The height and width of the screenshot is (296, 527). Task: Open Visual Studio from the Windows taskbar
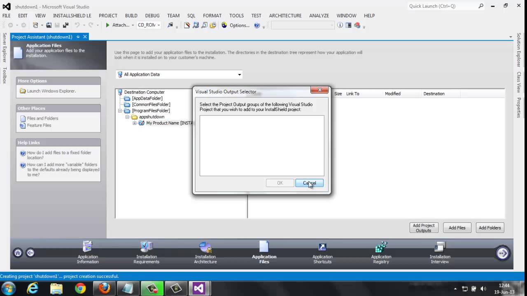[x=199, y=289]
